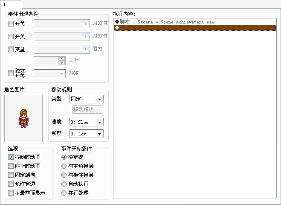Screen dimensions: 281x205
Task: Click the 变量 selector arrow
Action: click(x=86, y=49)
